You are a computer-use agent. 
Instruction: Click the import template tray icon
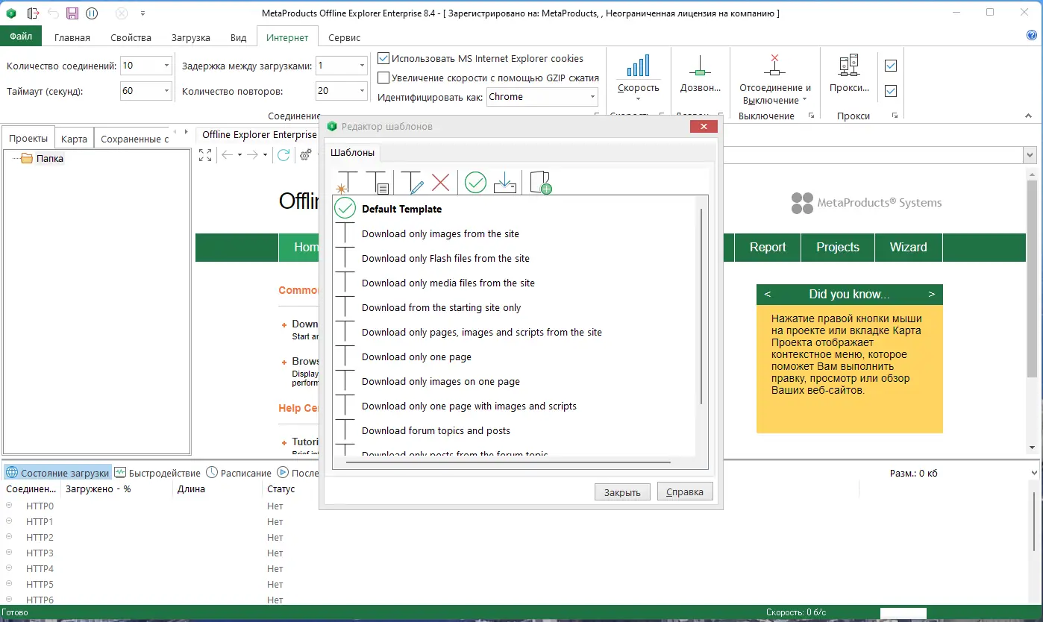point(506,182)
